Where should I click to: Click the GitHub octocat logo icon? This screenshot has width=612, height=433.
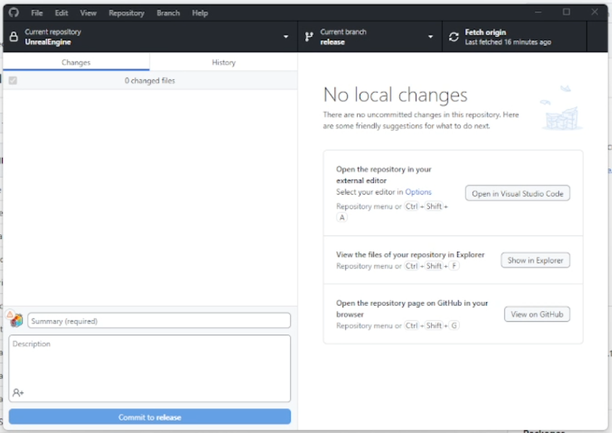coord(14,13)
